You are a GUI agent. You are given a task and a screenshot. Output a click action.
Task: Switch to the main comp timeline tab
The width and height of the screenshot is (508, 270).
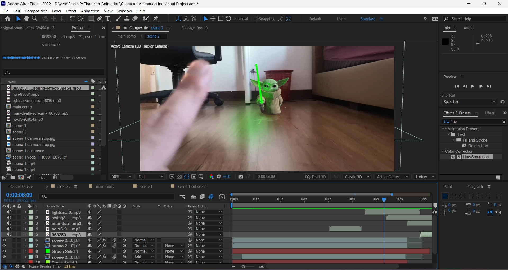(105, 187)
